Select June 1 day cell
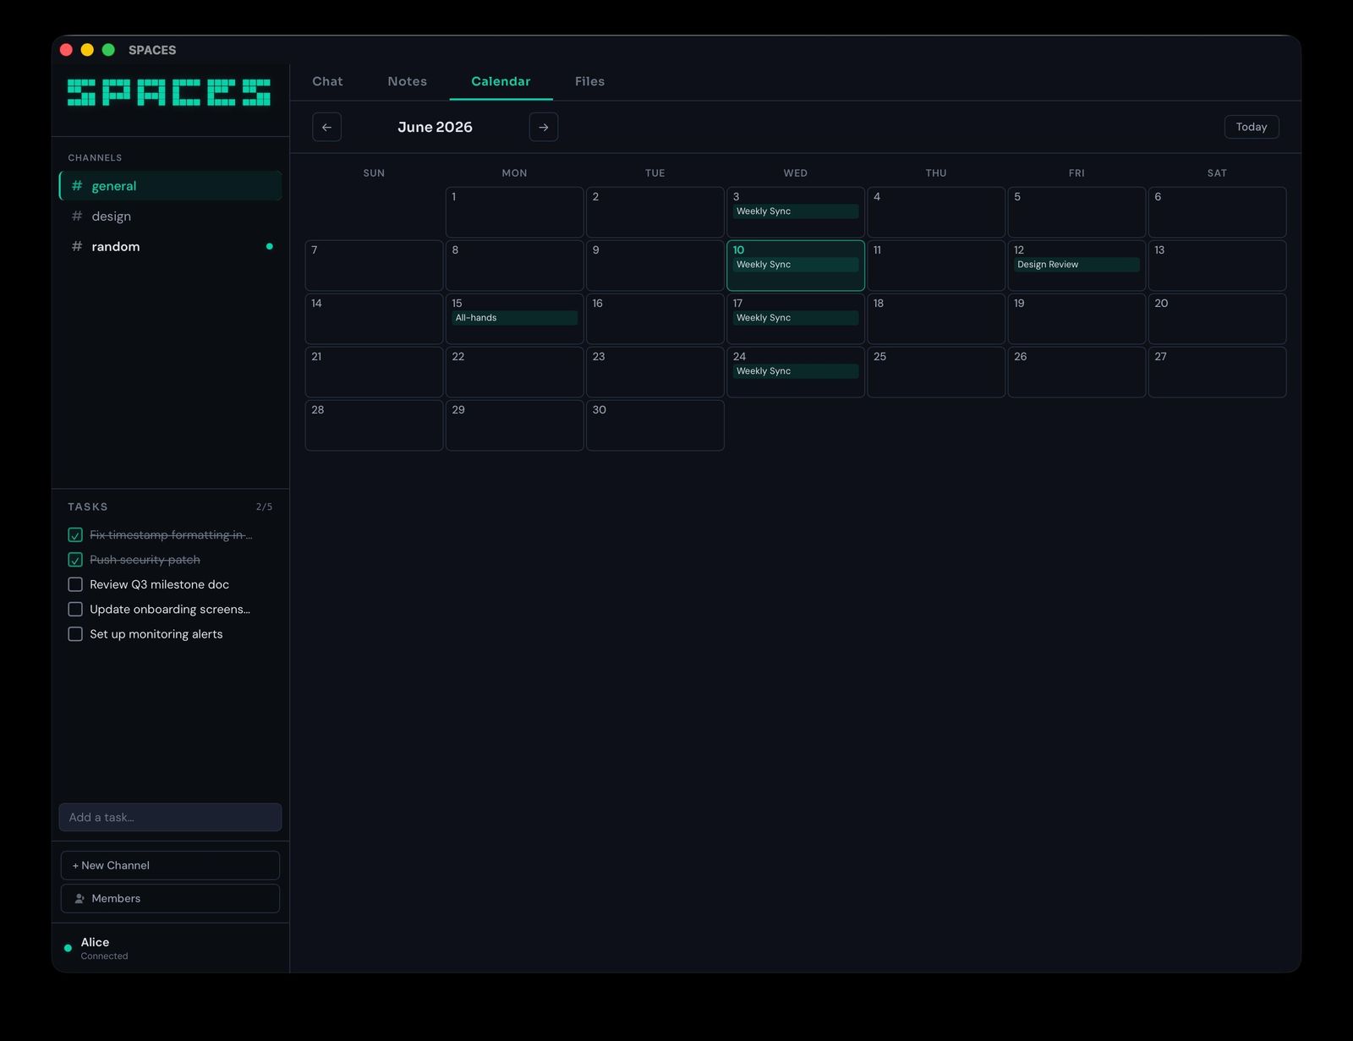This screenshot has height=1041, width=1353. 514,212
